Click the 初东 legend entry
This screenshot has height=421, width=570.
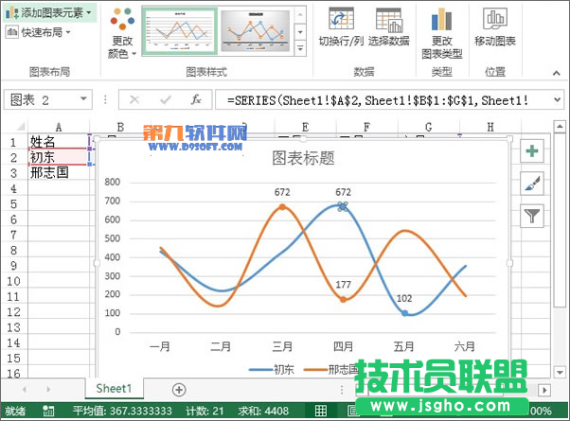pos(272,369)
